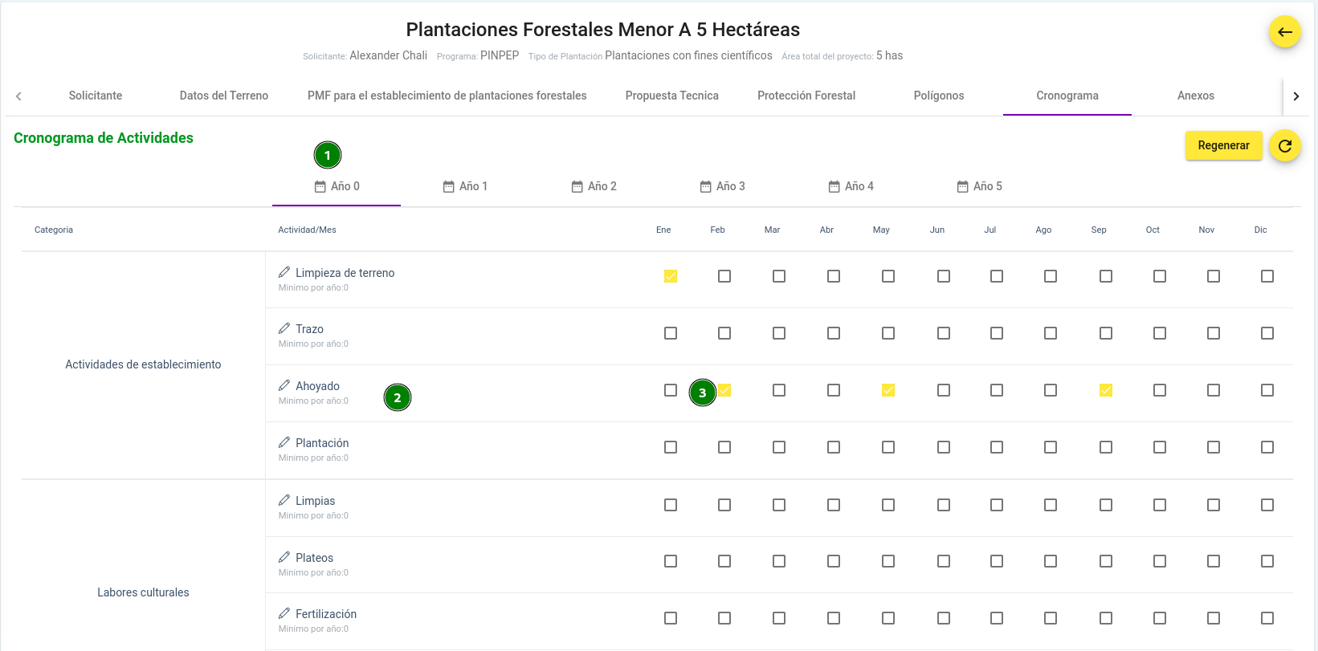This screenshot has width=1318, height=651.
Task: Open the PMF para el establecimiento tab
Action: [x=447, y=96]
